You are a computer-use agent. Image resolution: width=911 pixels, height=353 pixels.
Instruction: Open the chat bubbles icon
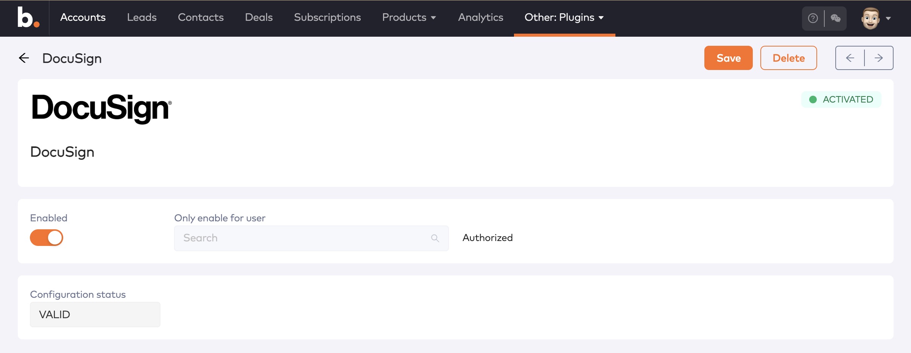click(x=835, y=18)
